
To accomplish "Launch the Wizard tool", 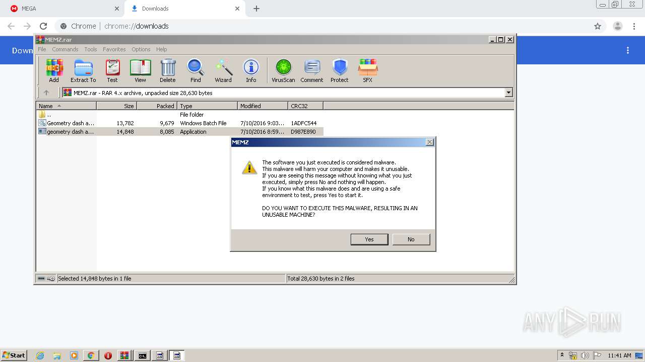I will tap(223, 70).
